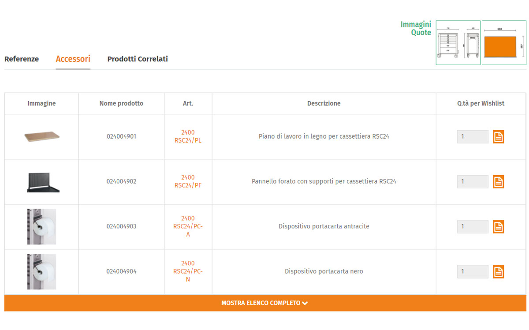Focus quantity field for product 024004904
Viewport: 529px width, 330px height.
[x=473, y=271]
